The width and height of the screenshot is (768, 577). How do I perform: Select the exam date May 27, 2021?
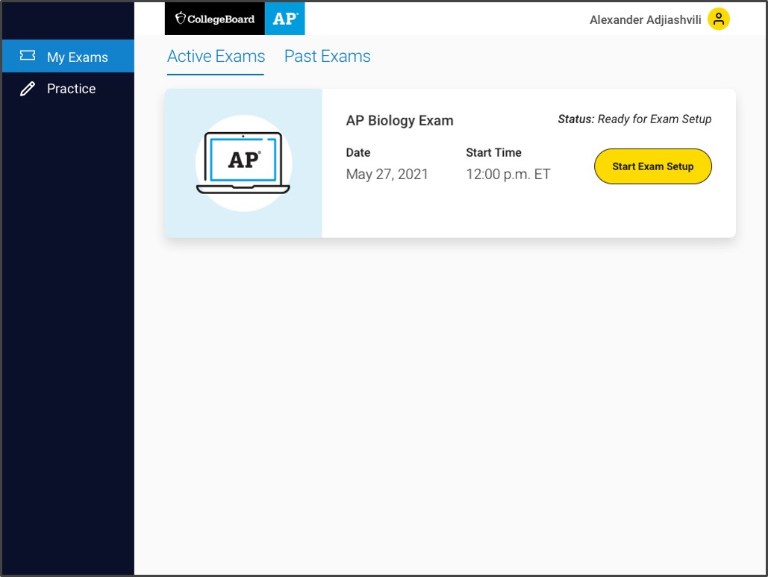pyautogui.click(x=387, y=174)
